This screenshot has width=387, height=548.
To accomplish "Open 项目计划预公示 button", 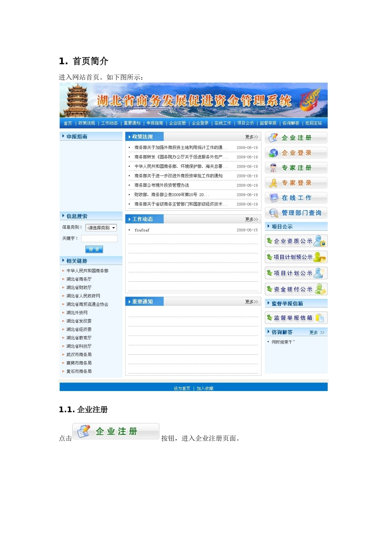I will pos(296,257).
